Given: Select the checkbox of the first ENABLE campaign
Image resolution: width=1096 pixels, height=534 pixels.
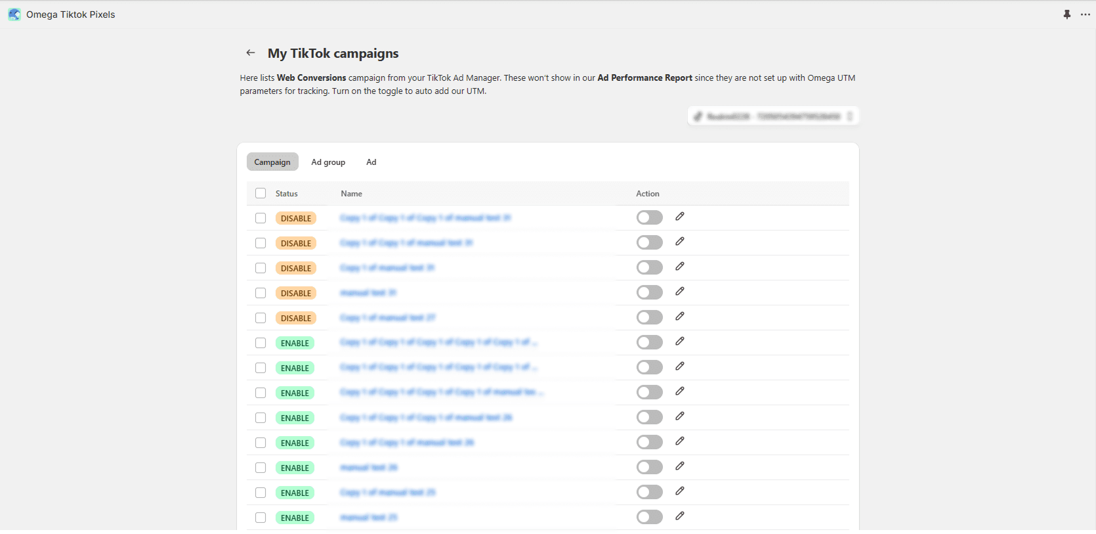Looking at the screenshot, I should [261, 343].
